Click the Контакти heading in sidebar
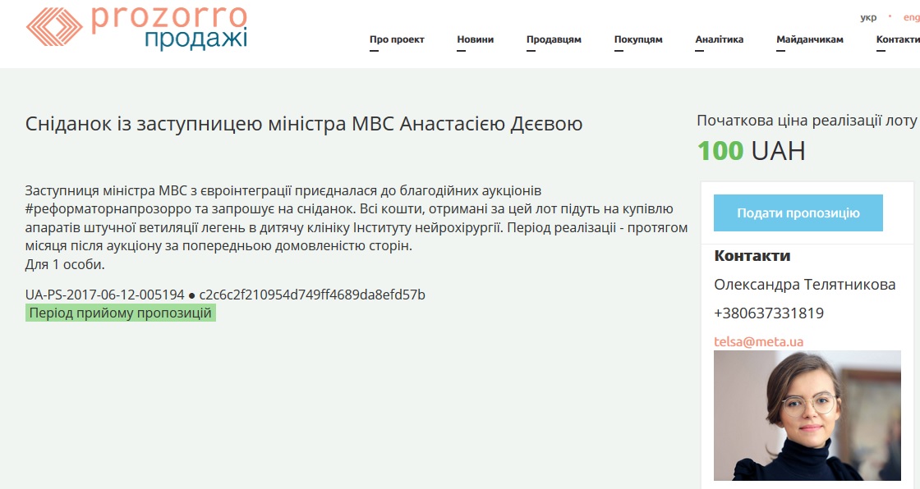This screenshot has height=489, width=920. click(x=752, y=256)
